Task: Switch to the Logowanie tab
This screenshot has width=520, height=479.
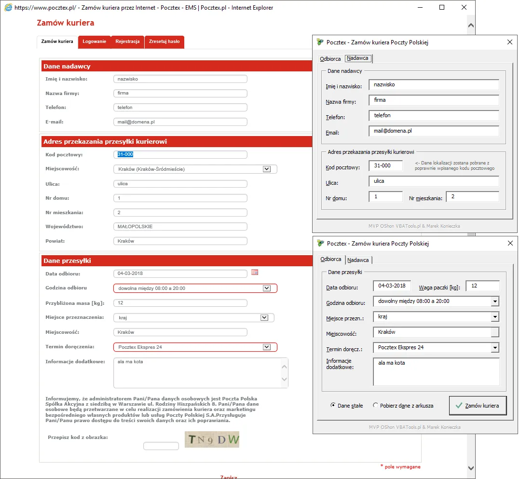Action: coord(95,41)
